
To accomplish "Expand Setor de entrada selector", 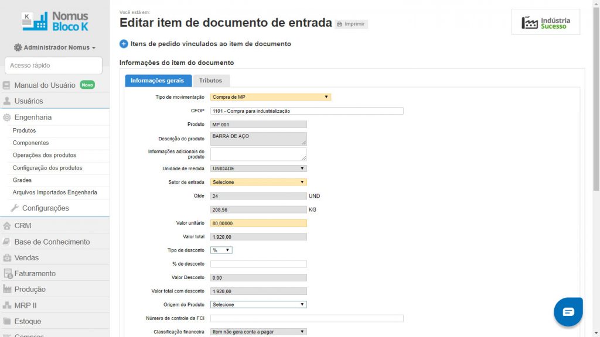I will [258, 182].
